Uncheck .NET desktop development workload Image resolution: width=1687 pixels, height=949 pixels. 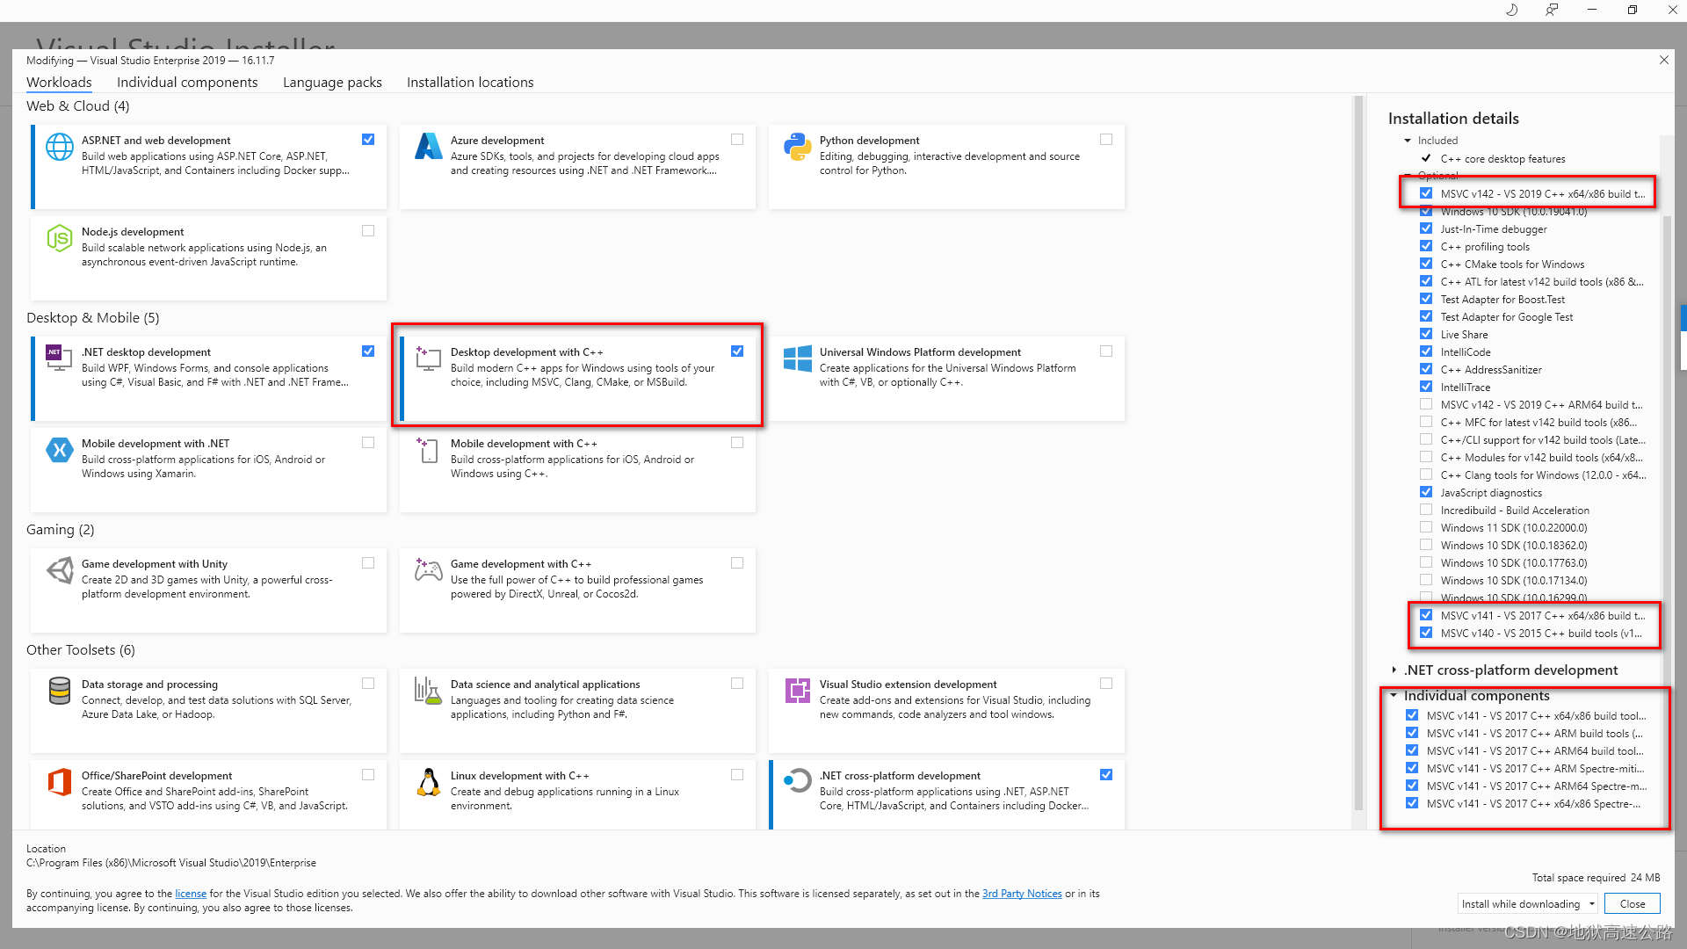[x=368, y=351]
